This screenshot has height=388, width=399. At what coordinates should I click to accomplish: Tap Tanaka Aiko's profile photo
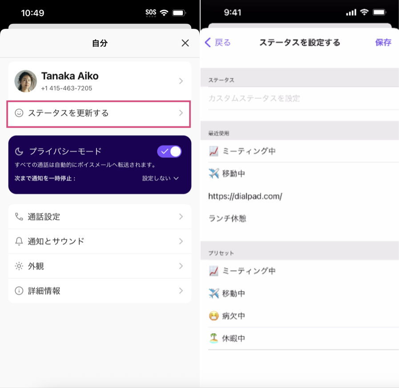pos(26,81)
